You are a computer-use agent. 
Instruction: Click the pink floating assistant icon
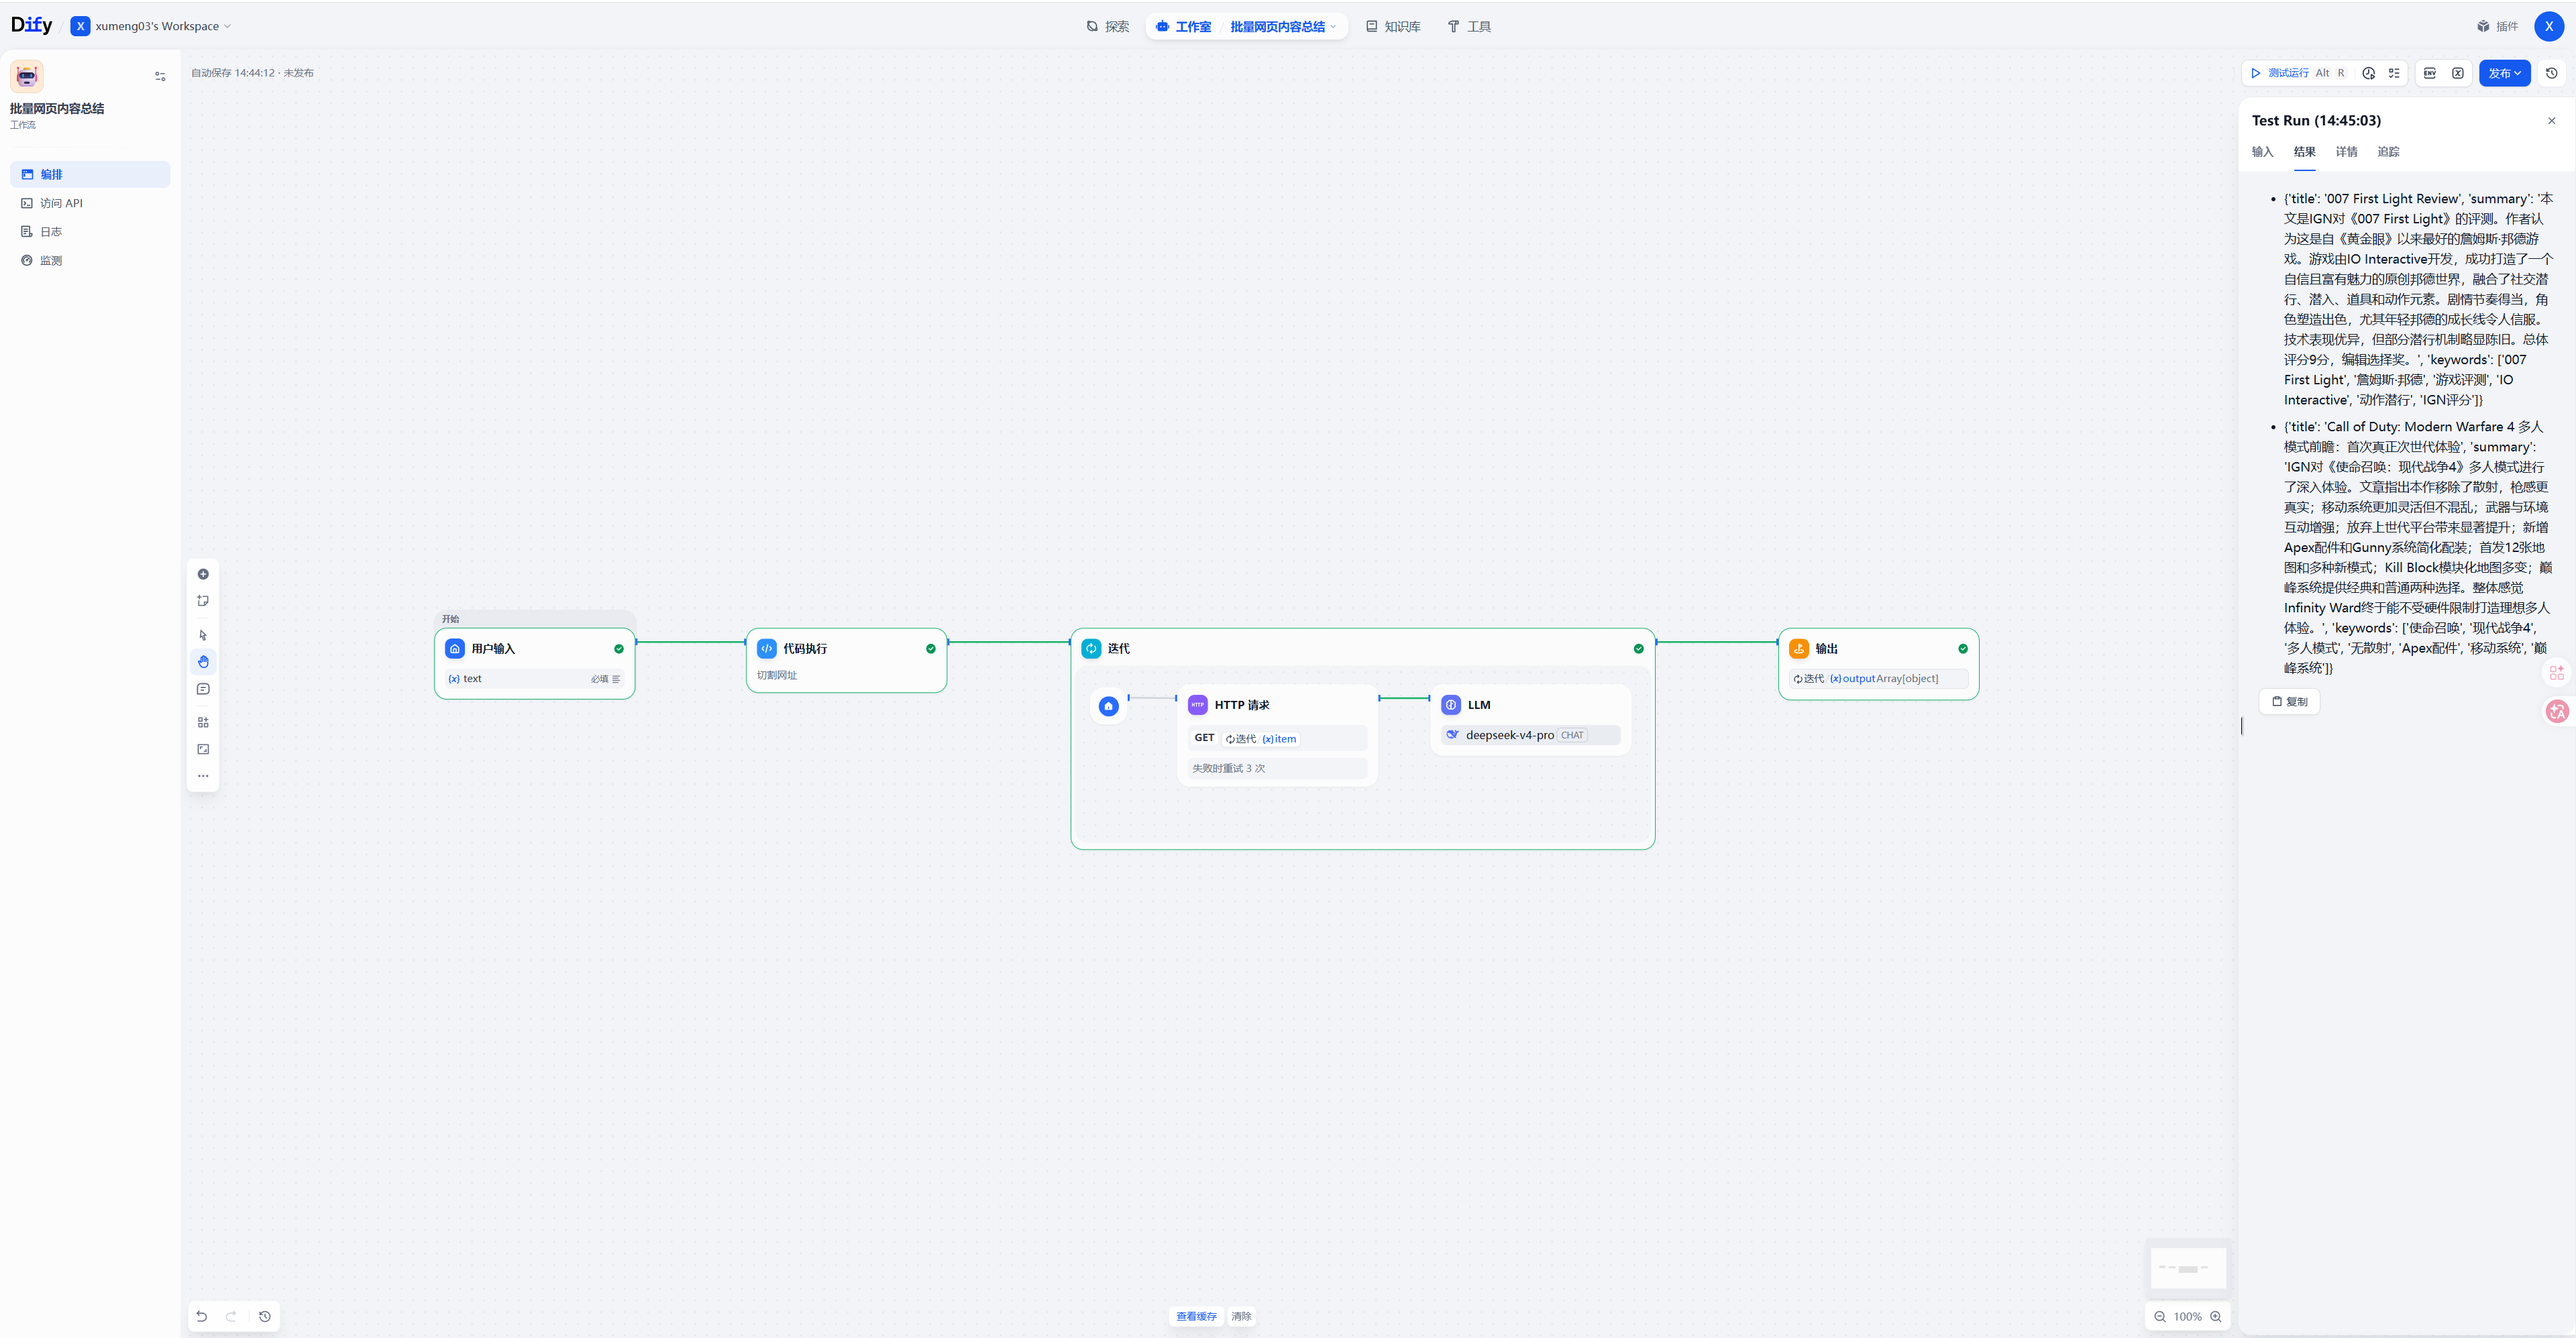click(x=2557, y=711)
